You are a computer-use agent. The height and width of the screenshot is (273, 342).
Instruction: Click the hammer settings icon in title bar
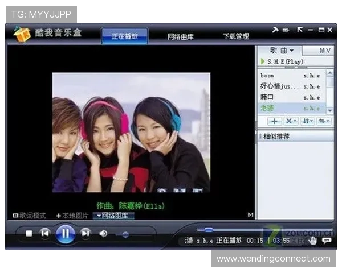click(275, 30)
